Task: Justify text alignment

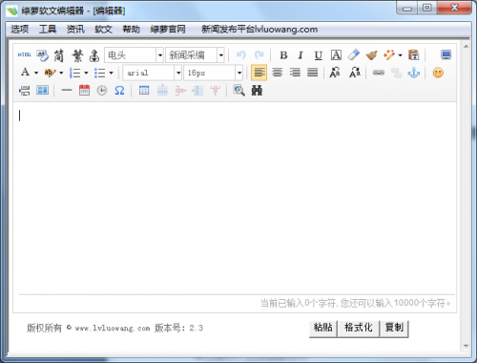Action: pyautogui.click(x=313, y=73)
